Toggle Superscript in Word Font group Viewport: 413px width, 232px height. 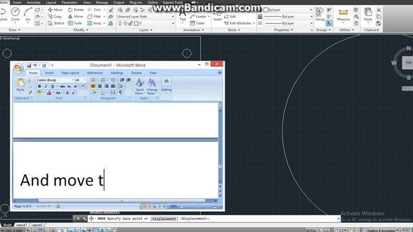[x=76, y=86]
